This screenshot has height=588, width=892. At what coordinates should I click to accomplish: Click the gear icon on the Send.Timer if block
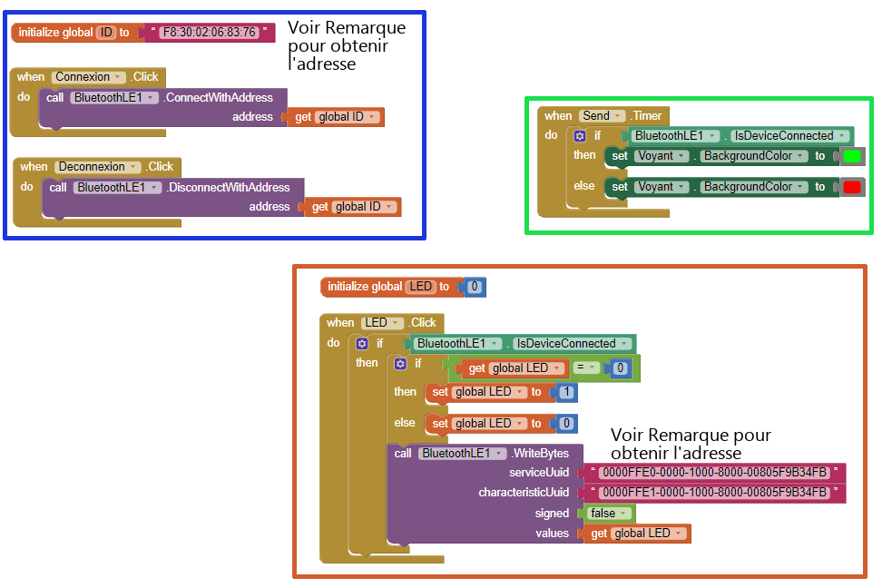tap(581, 136)
